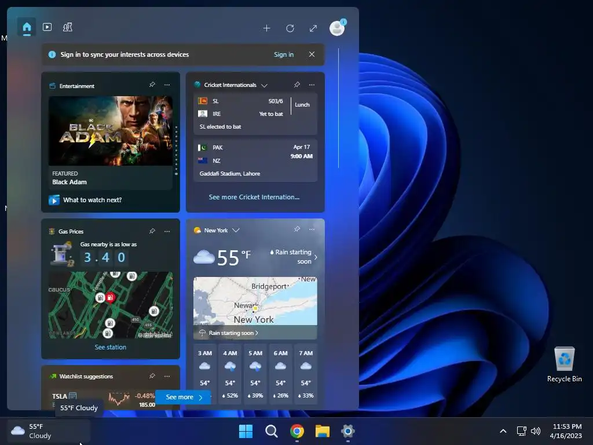
Task: Open the Play games tab icon
Action: click(x=68, y=27)
